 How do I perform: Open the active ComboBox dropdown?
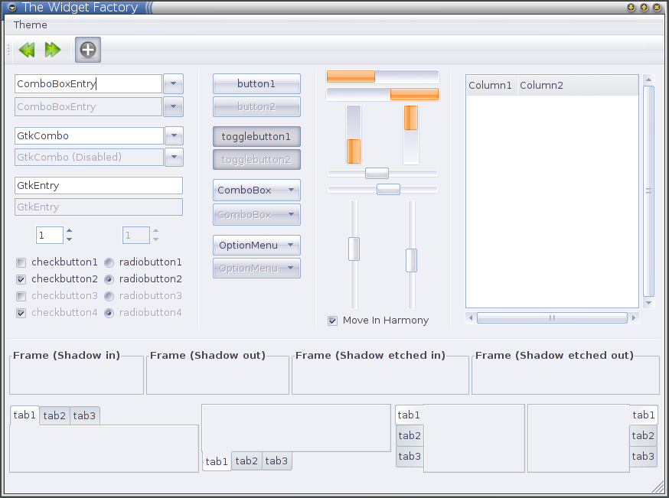pyautogui.click(x=256, y=190)
